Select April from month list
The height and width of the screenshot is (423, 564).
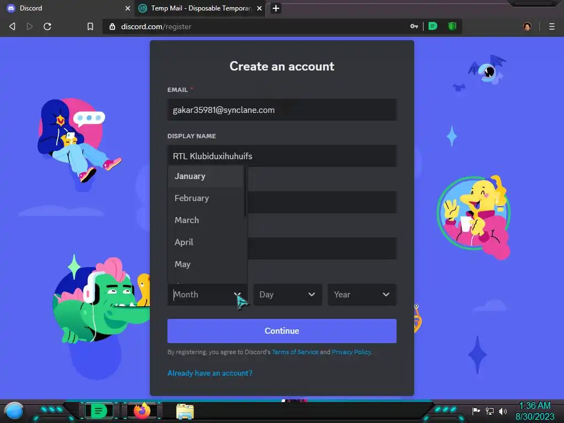[205, 242]
